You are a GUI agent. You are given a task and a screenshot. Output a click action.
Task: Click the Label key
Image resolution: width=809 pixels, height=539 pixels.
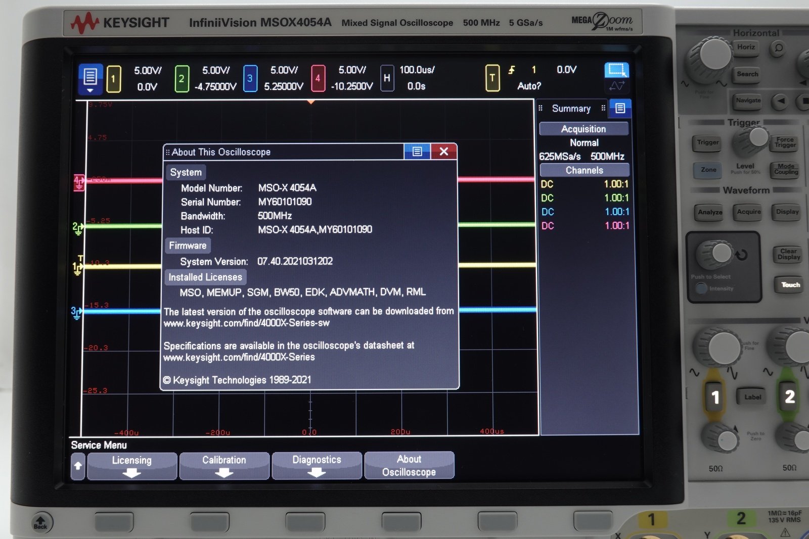[x=752, y=397]
